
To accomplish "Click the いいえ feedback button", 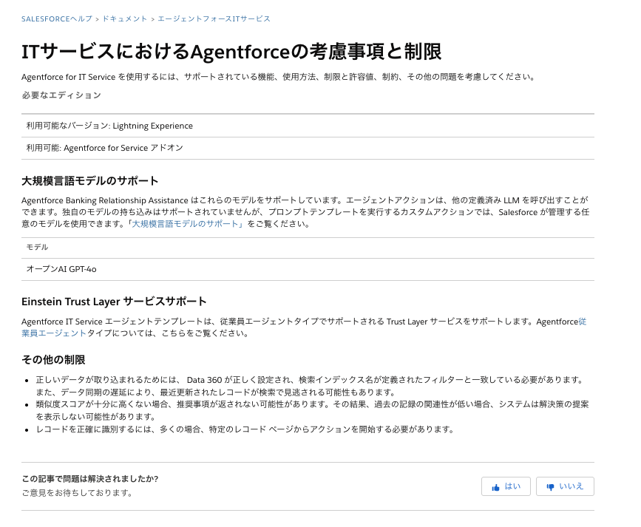I will point(565,486).
